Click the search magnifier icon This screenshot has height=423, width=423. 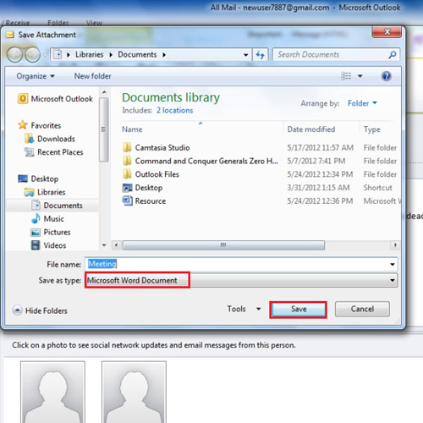pos(393,55)
